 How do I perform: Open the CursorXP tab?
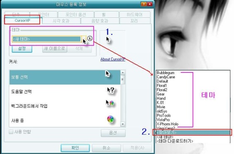[x=22, y=20]
